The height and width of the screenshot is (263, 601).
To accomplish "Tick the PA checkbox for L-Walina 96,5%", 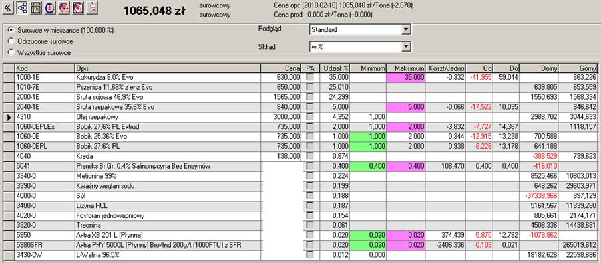I will (x=309, y=255).
